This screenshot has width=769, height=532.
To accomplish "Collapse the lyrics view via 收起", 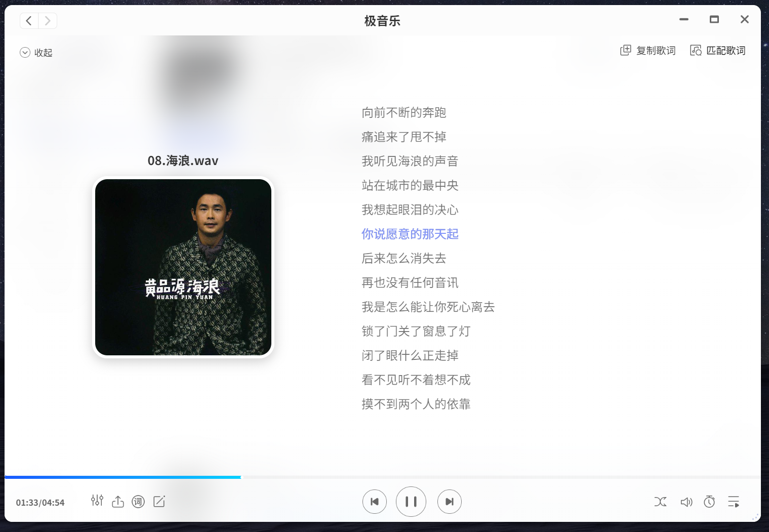I will [x=36, y=53].
